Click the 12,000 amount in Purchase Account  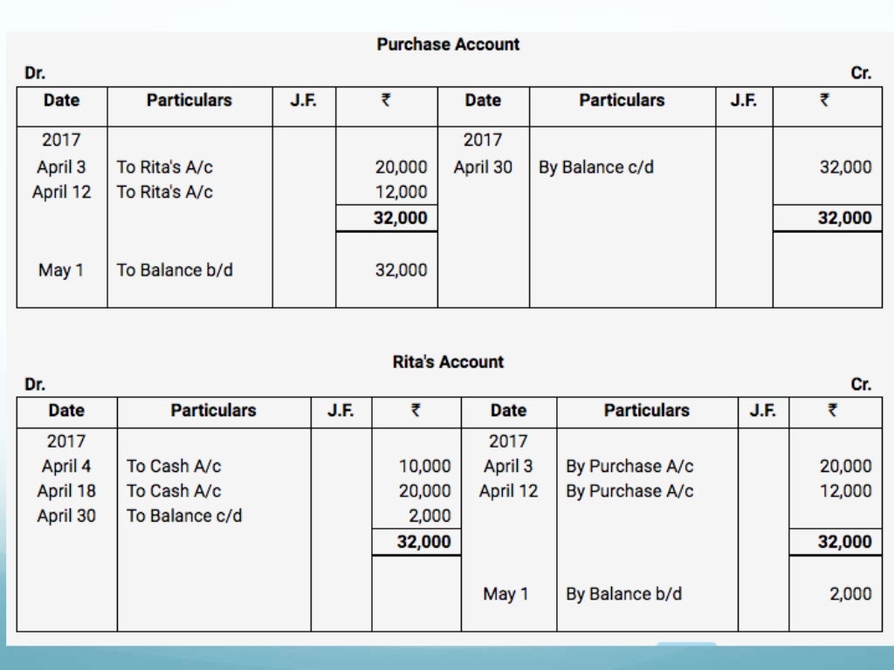[402, 192]
